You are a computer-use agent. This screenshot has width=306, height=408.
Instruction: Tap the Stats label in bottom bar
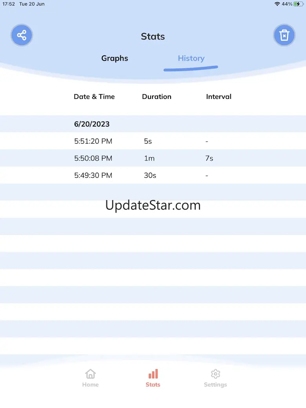[x=153, y=384]
